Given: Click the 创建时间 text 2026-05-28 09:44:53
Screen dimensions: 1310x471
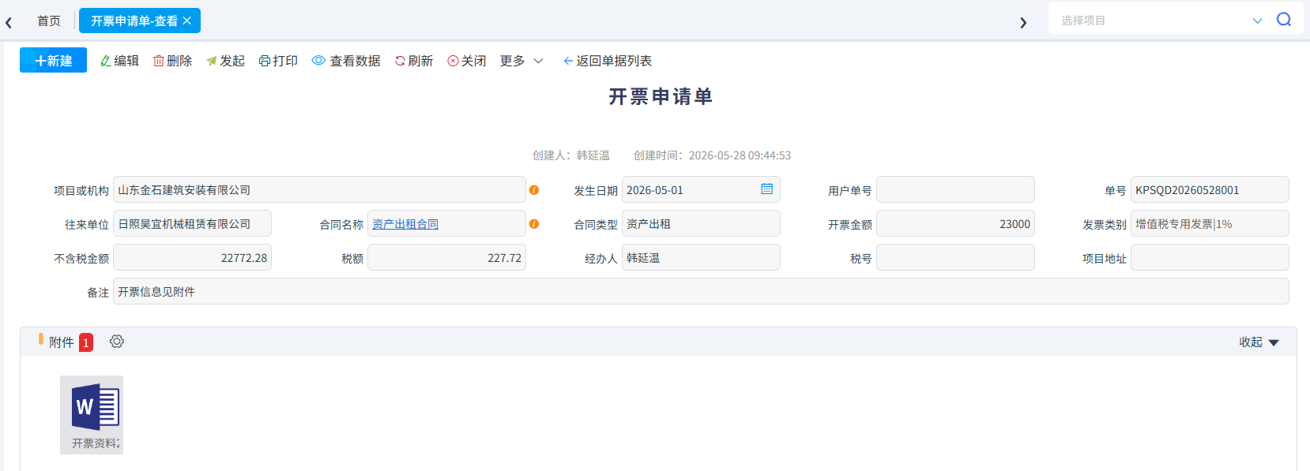Looking at the screenshot, I should 712,155.
